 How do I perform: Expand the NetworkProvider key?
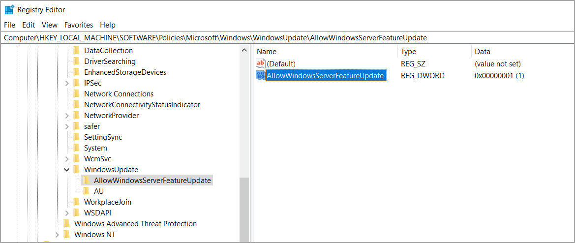point(67,116)
